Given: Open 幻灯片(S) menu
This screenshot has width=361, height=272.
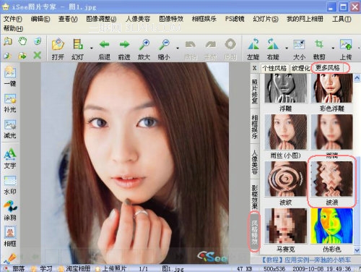Looking at the screenshot, I should (x=266, y=19).
